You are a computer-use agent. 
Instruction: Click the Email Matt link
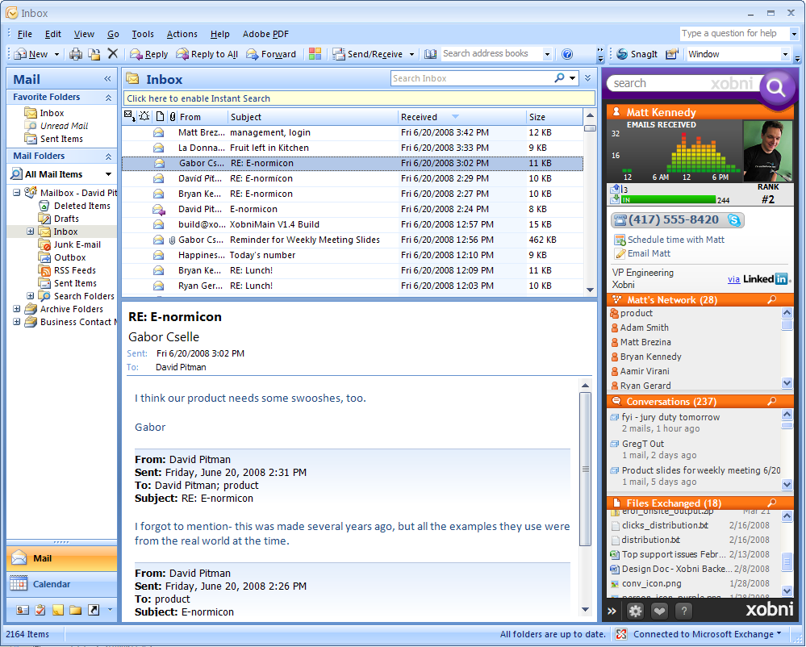point(649,253)
